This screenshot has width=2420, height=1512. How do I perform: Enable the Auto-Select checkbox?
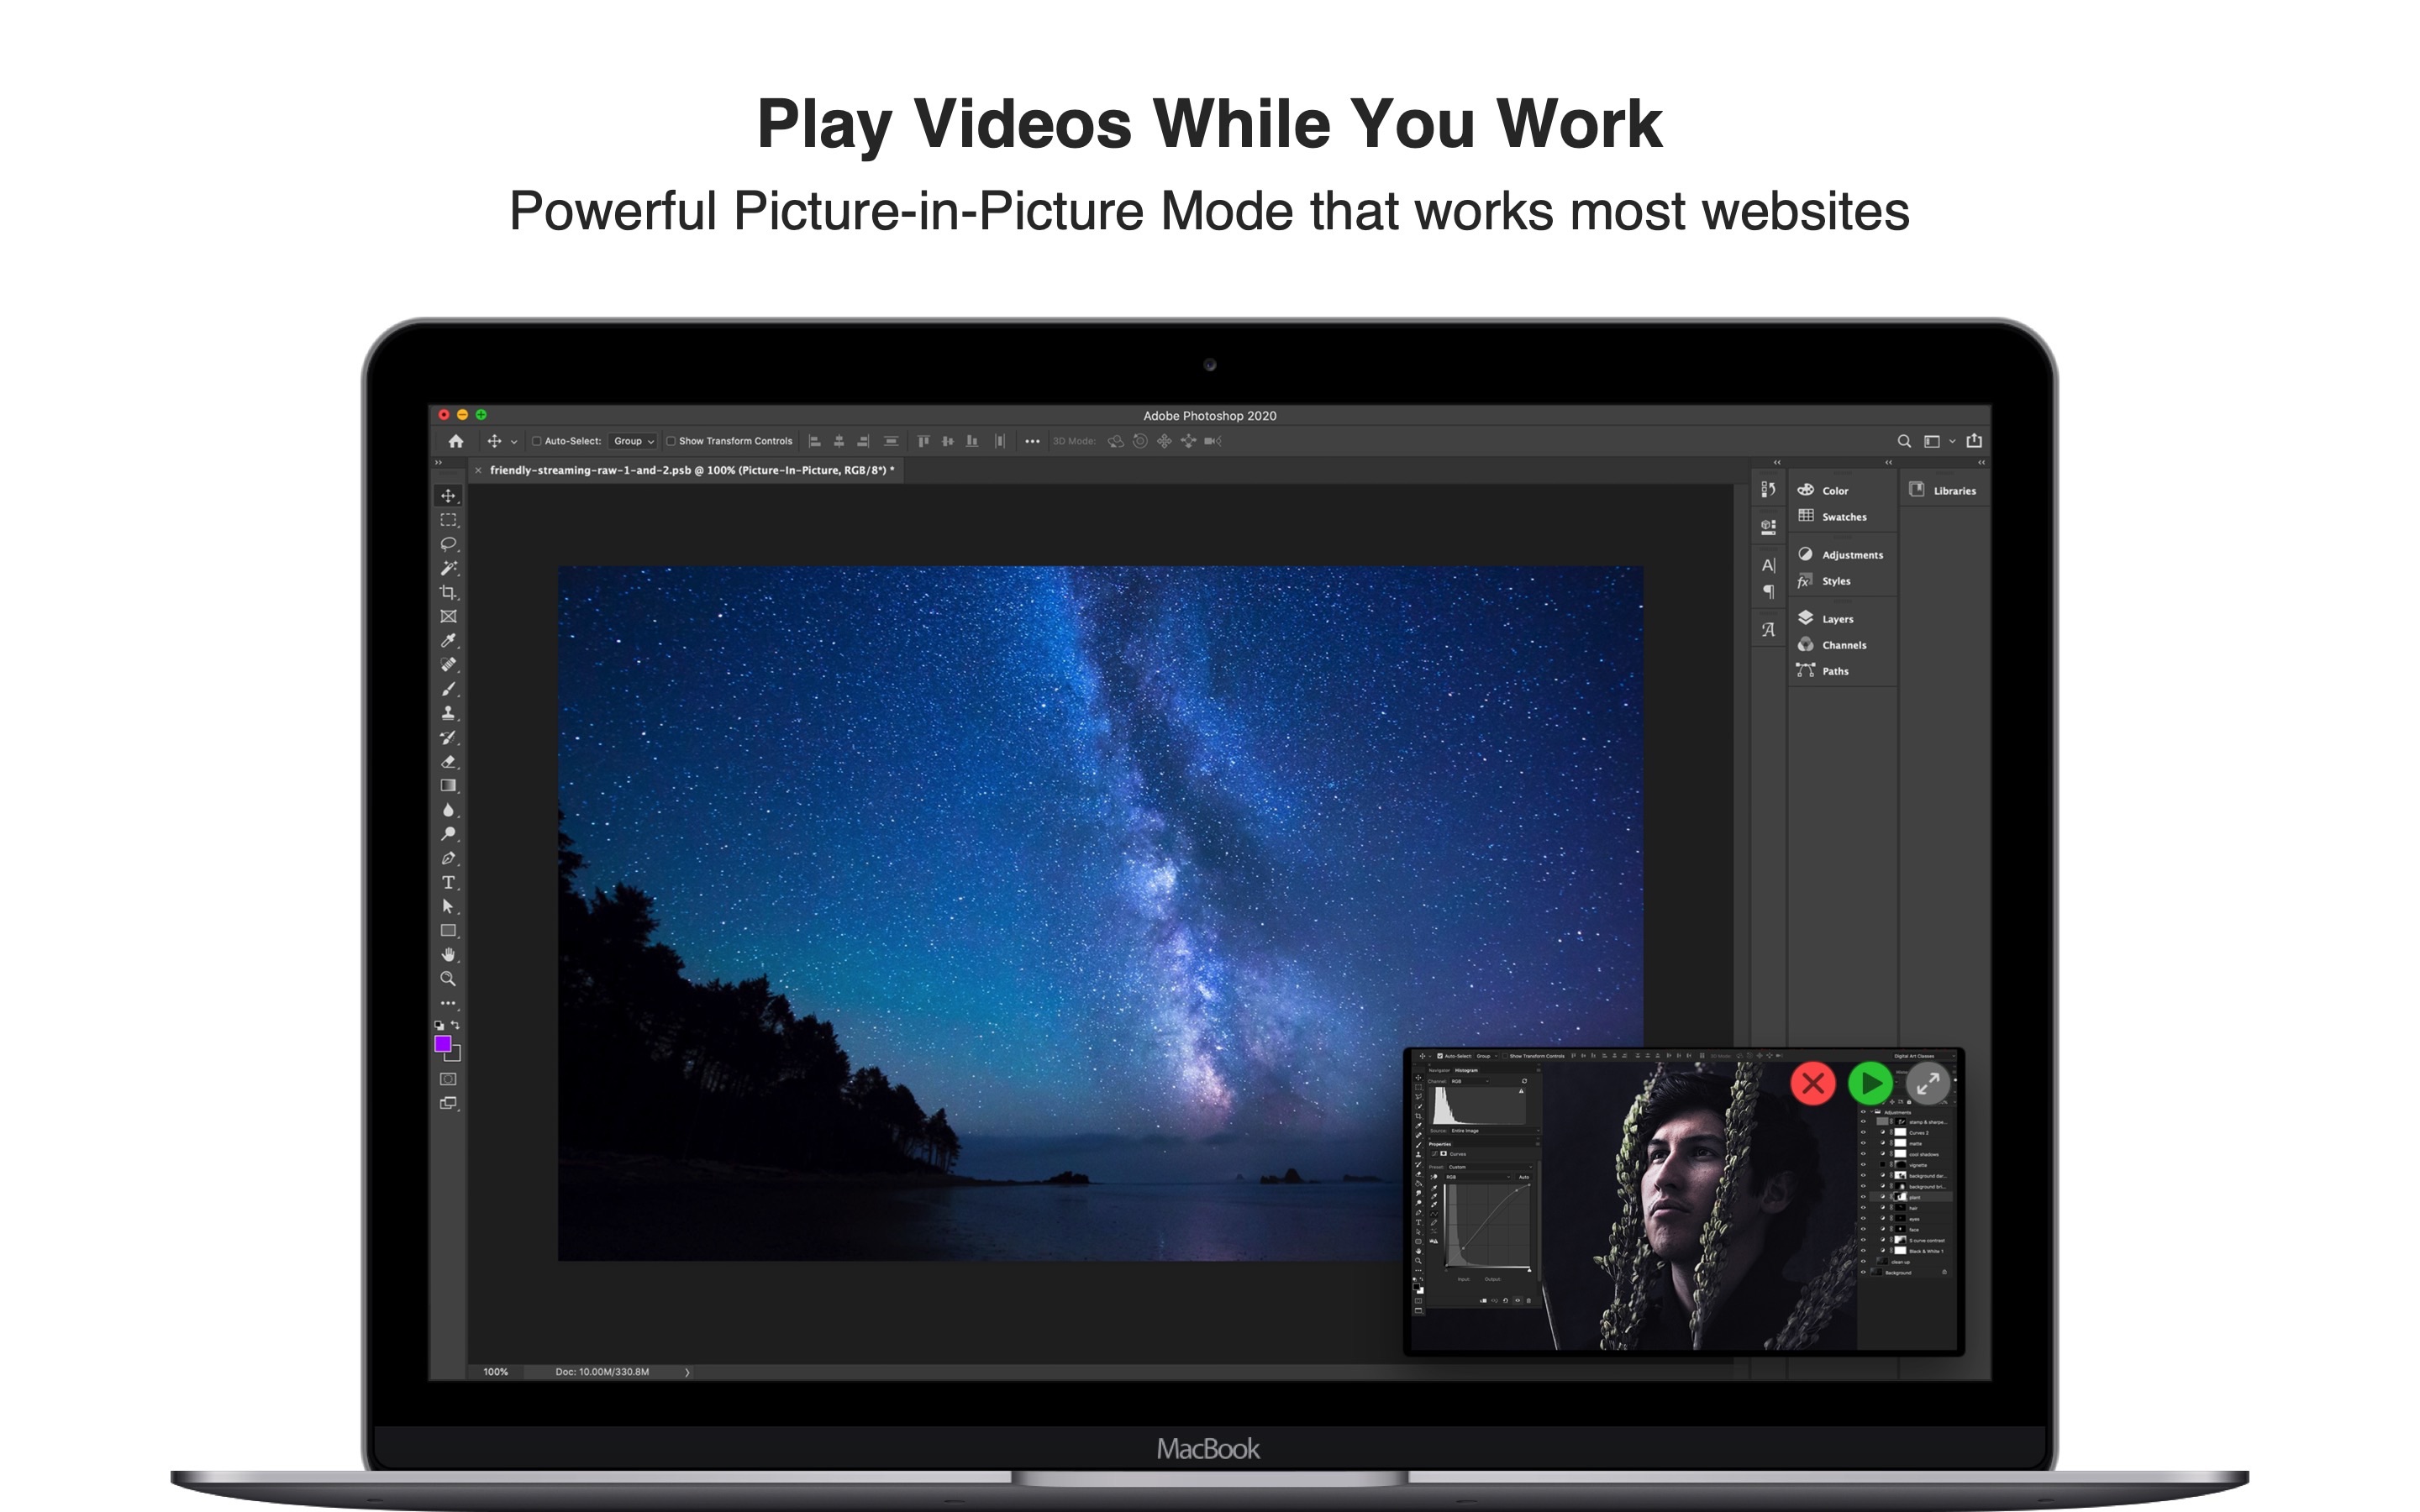(537, 441)
